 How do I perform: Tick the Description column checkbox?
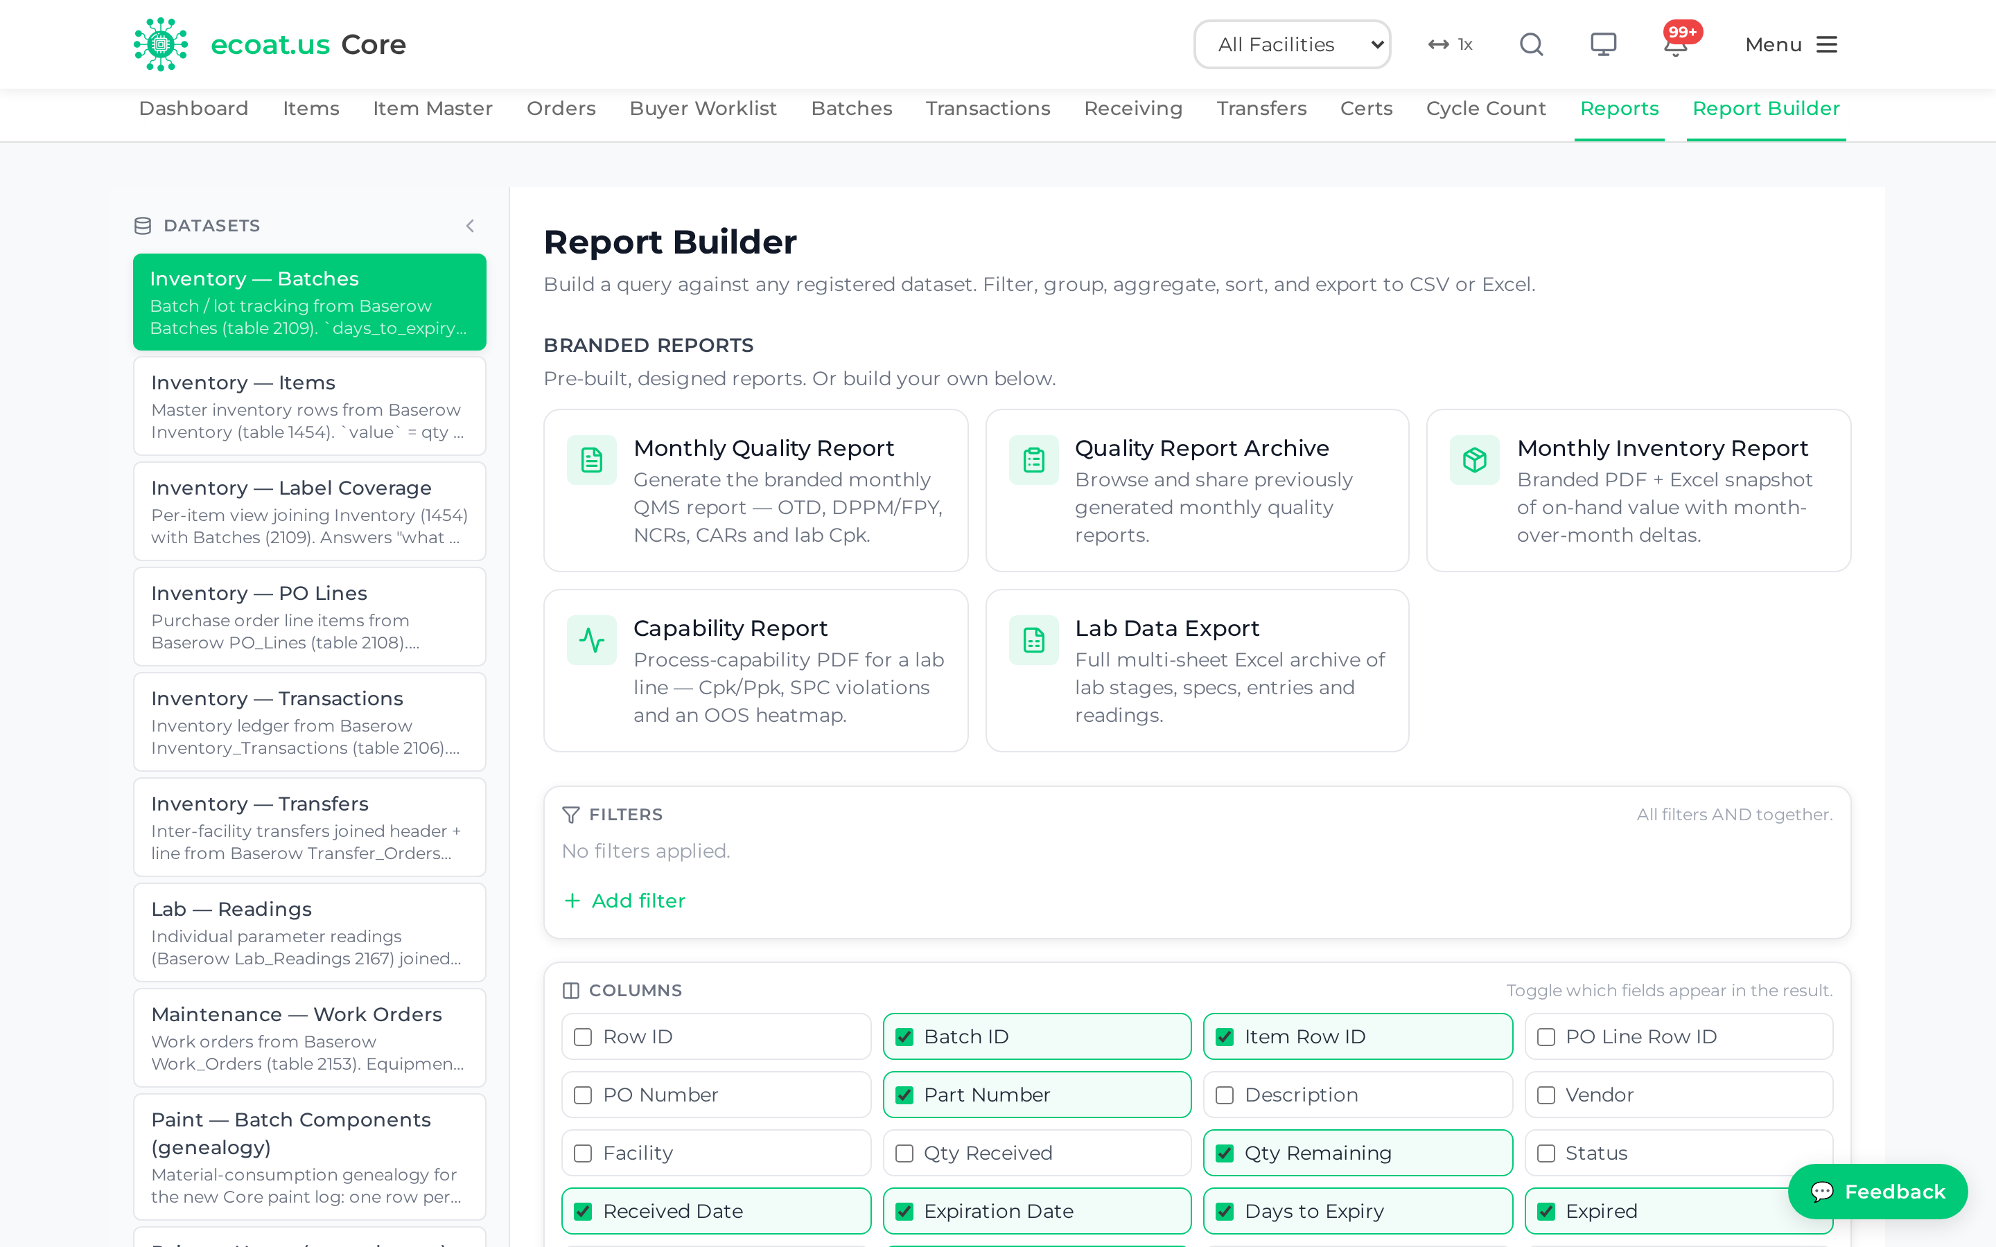tap(1225, 1095)
